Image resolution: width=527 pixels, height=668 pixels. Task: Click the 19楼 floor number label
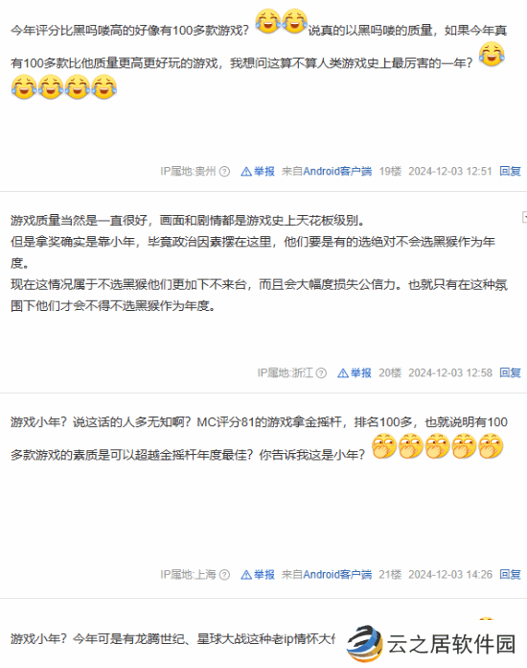pos(390,171)
